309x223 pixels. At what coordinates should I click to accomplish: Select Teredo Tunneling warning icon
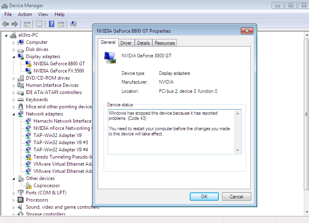click(x=28, y=157)
